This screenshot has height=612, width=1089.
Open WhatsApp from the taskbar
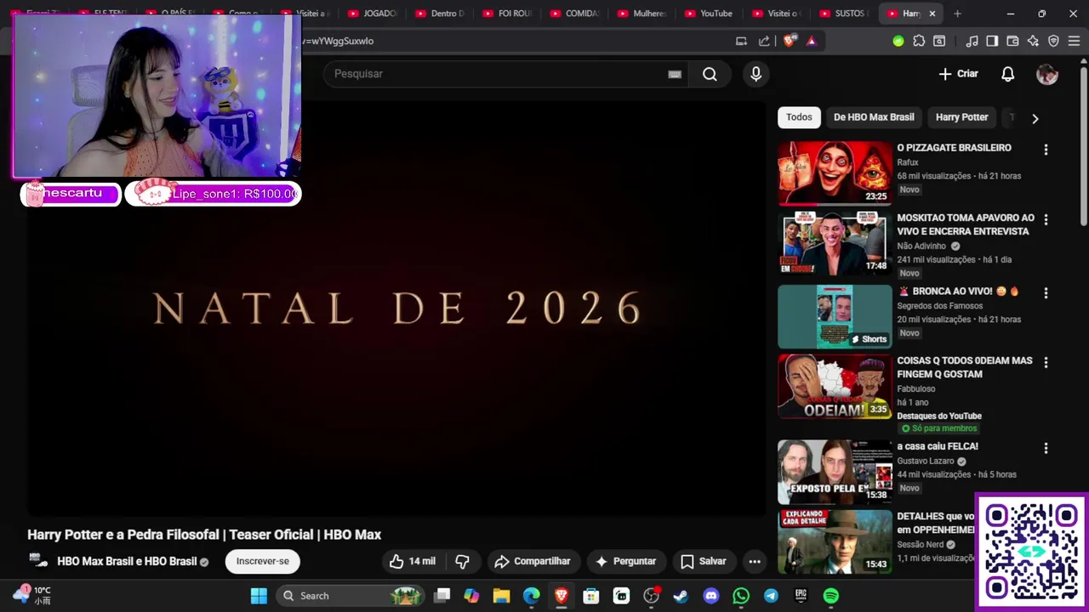[x=741, y=596]
